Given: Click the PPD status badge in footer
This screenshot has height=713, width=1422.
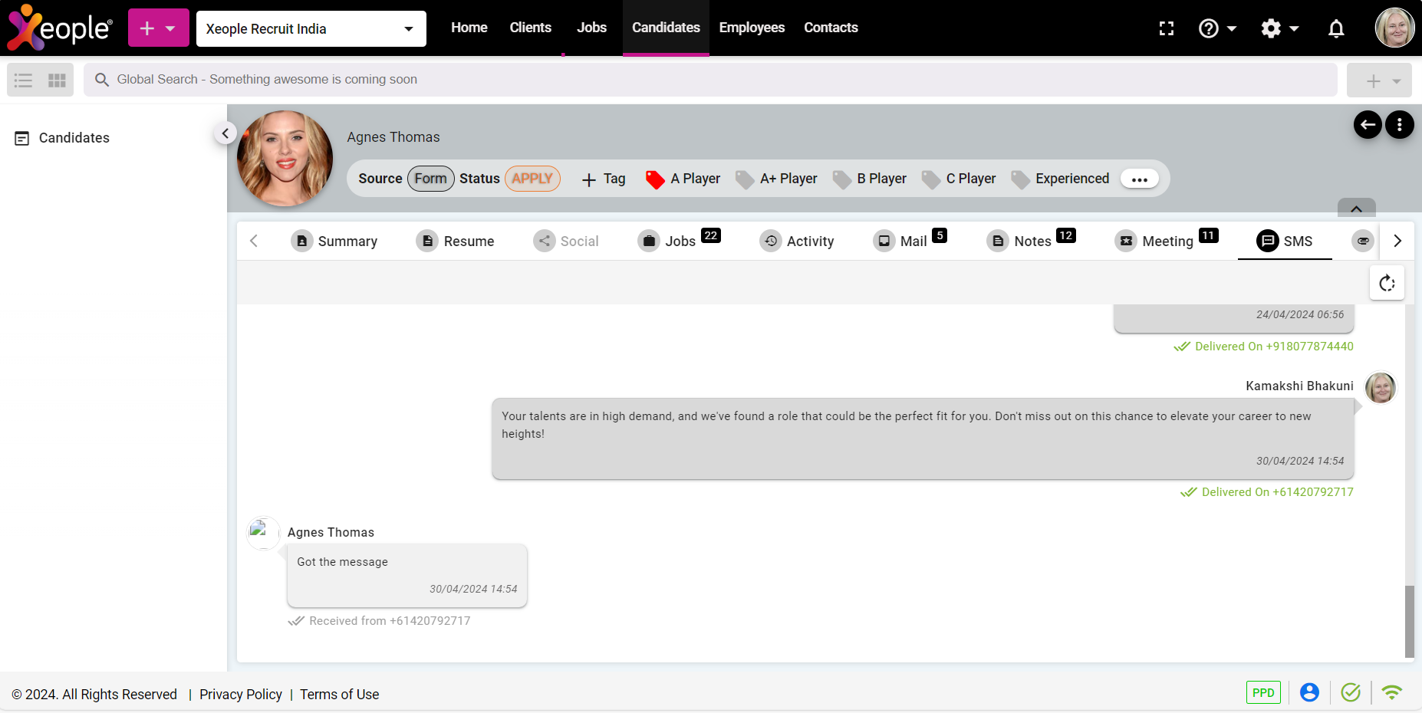Looking at the screenshot, I should pos(1262,692).
